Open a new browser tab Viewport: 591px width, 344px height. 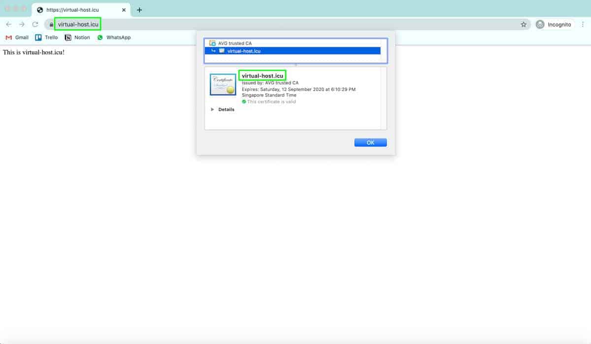[x=139, y=9]
